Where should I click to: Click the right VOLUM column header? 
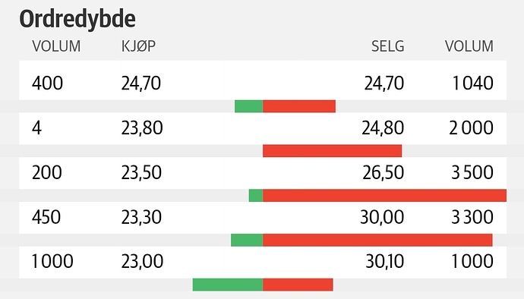tap(469, 46)
